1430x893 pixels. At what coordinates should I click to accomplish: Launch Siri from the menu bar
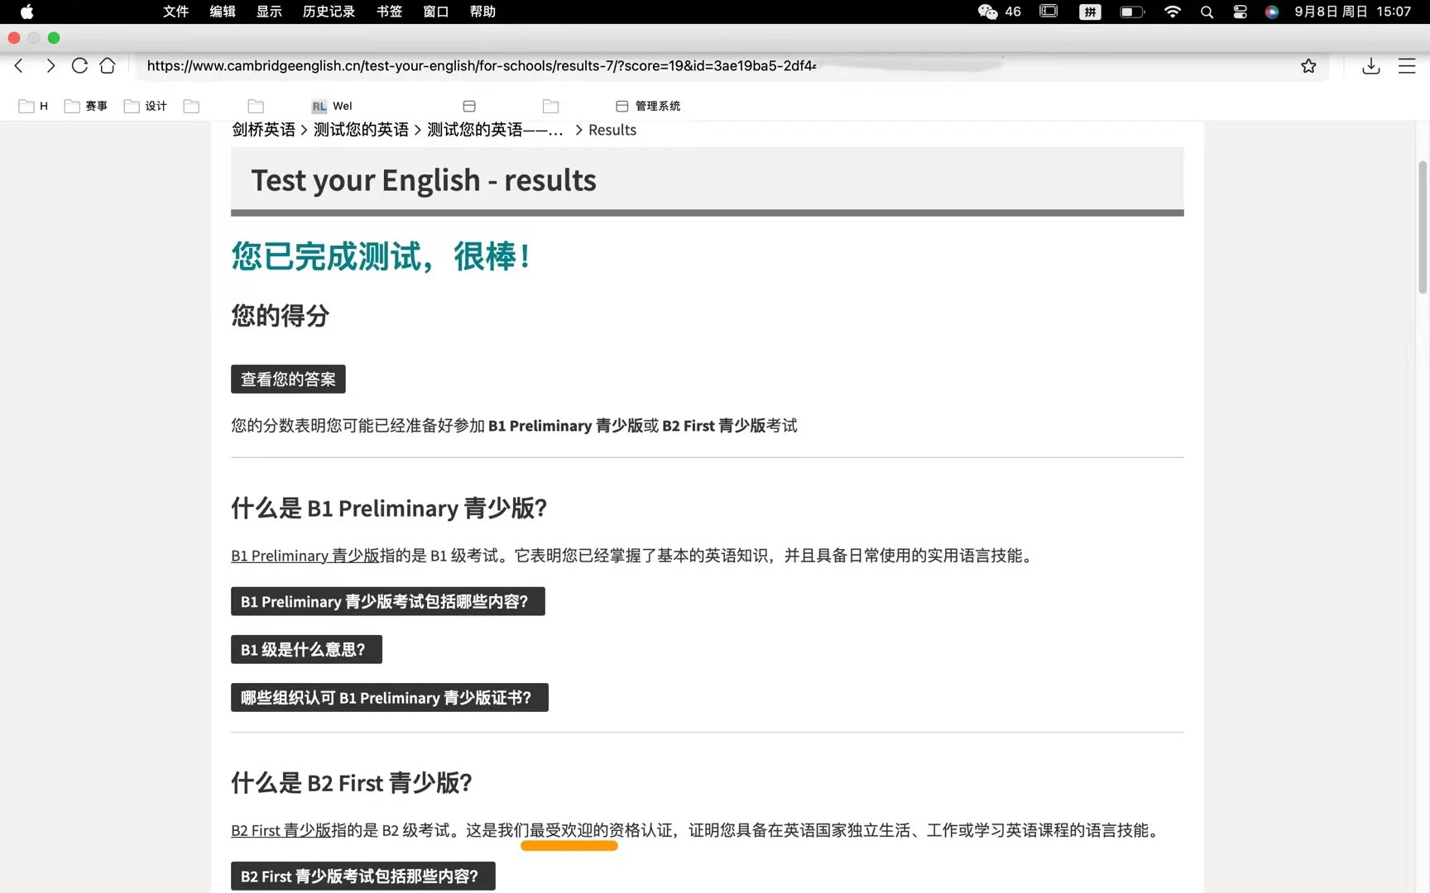pos(1272,12)
